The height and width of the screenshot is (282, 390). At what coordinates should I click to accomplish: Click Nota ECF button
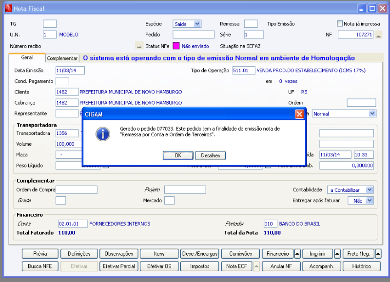pyautogui.click(x=236, y=266)
